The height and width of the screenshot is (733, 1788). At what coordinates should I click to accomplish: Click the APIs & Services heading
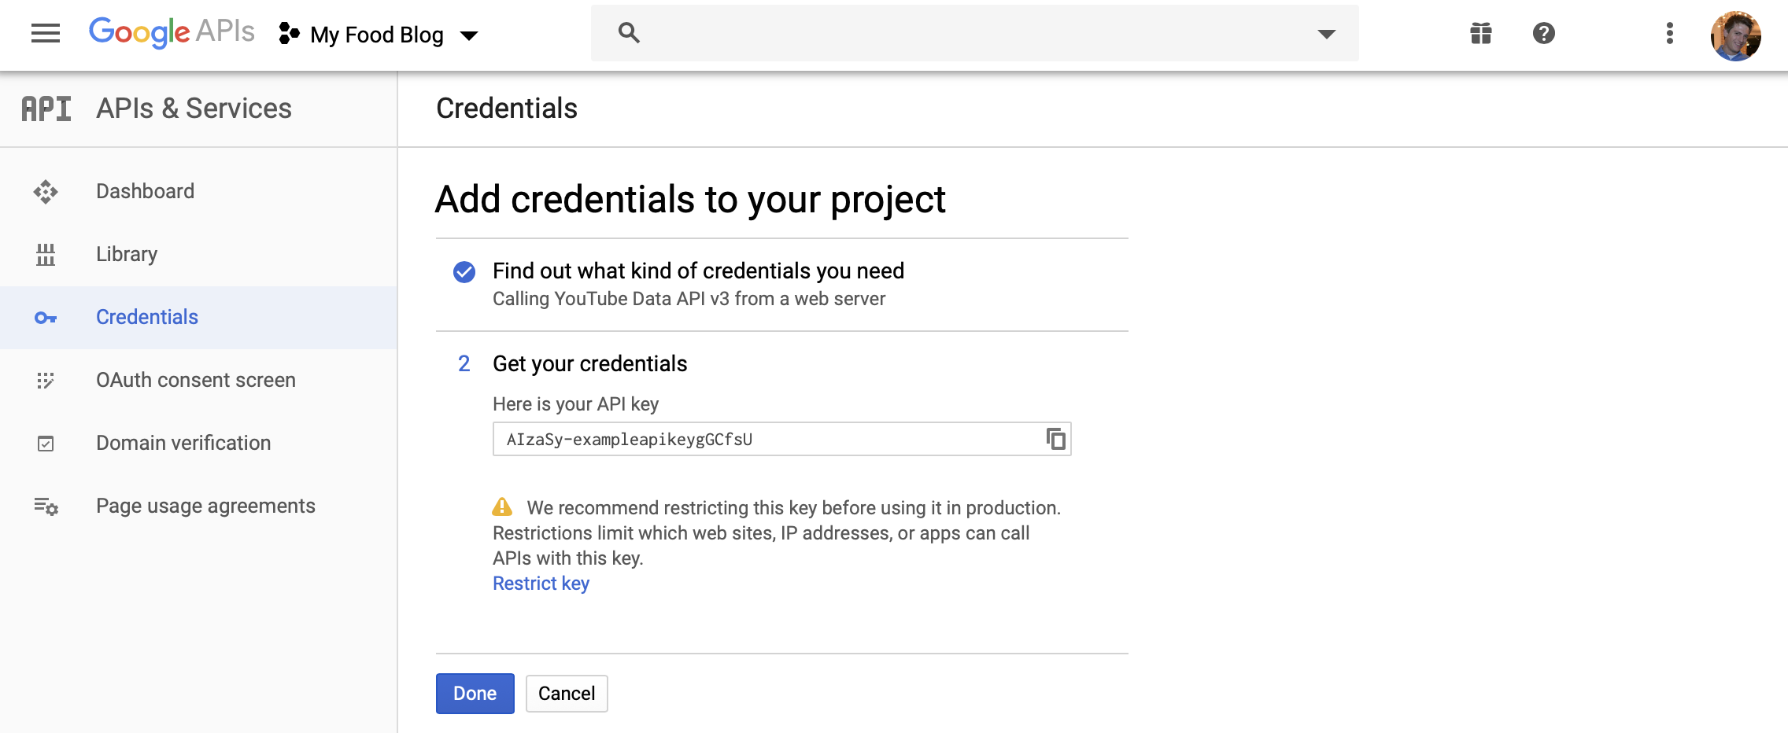194,109
